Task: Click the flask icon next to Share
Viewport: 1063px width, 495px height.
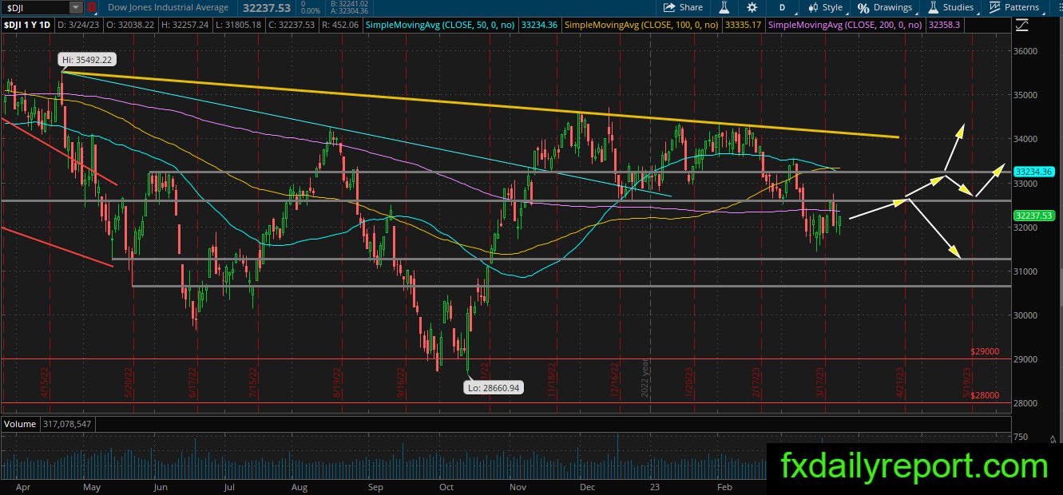Action: tap(725, 7)
